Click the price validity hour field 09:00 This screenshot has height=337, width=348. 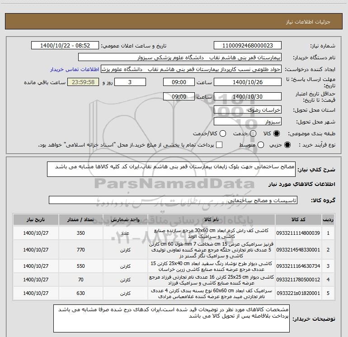[179, 96]
